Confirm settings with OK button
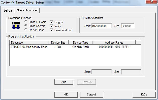Screen dimensions: 158x100 point(66,94)
